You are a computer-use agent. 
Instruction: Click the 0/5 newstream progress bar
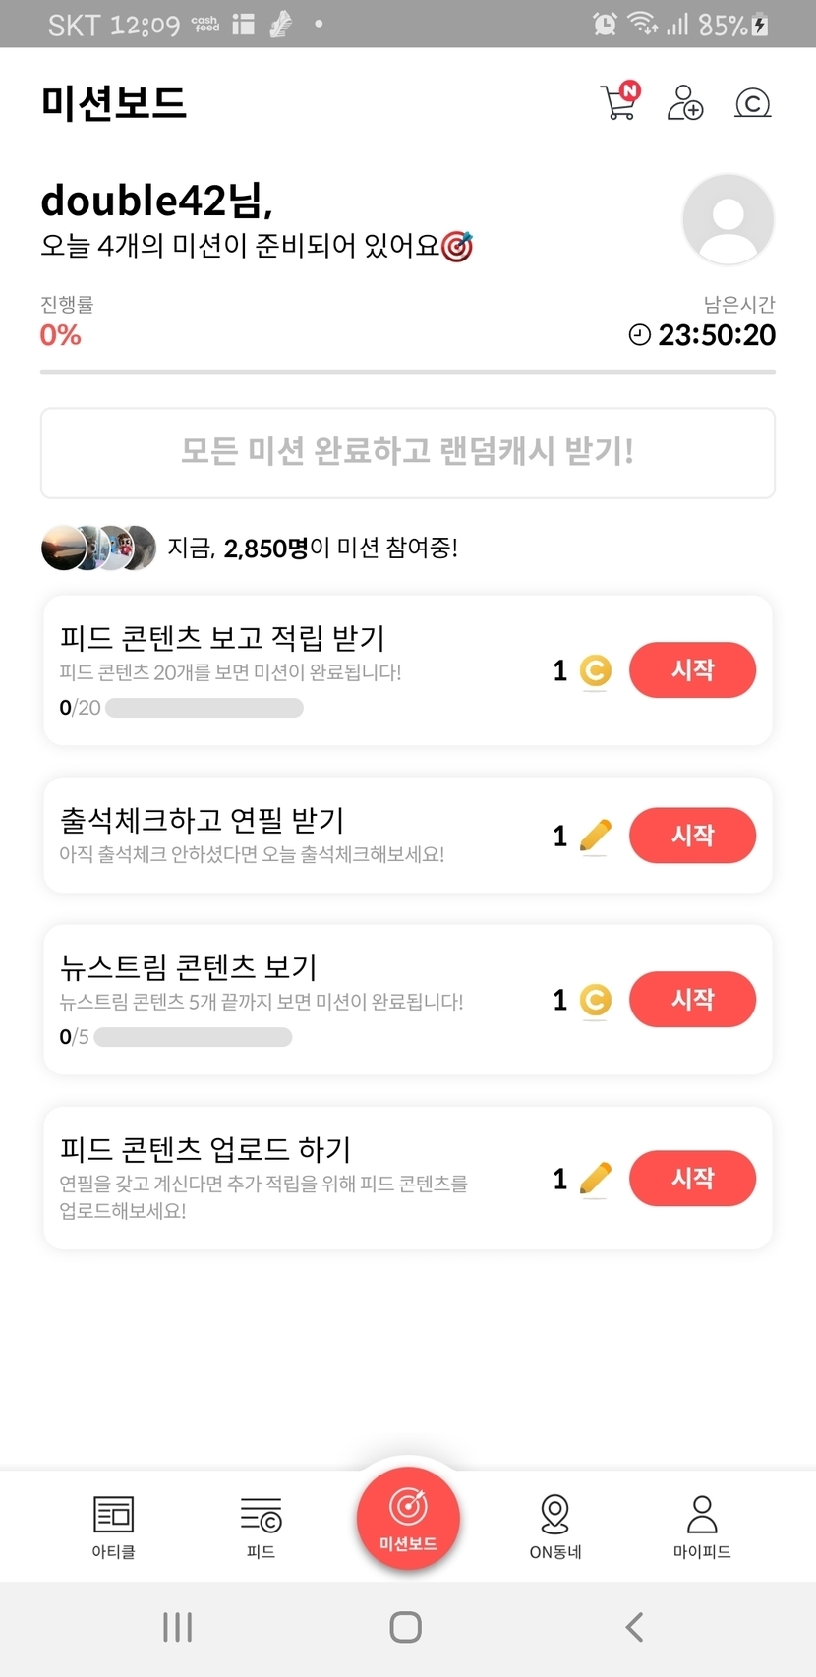193,1037
